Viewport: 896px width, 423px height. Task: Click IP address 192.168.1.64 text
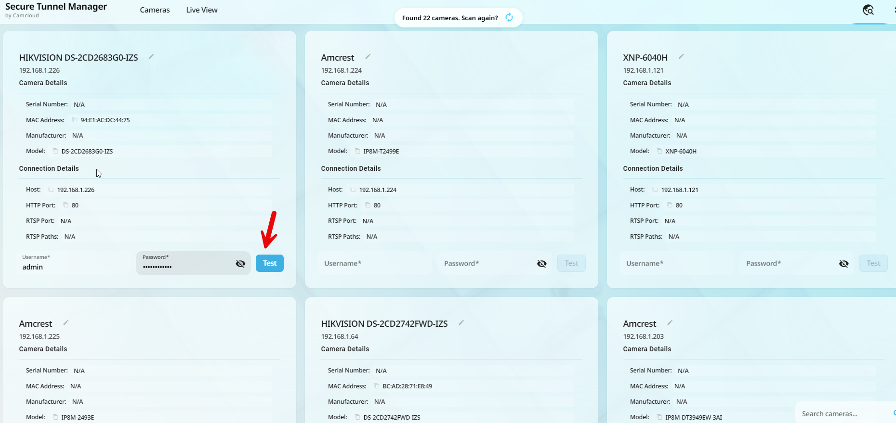(340, 336)
